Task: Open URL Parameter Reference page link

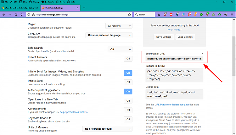Action: 172,104
